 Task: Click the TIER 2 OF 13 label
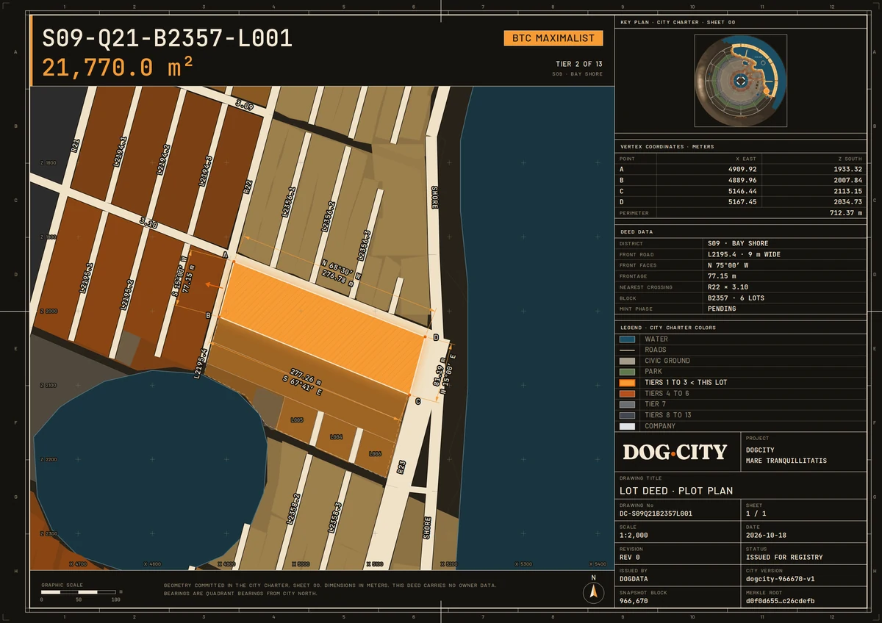coord(578,64)
